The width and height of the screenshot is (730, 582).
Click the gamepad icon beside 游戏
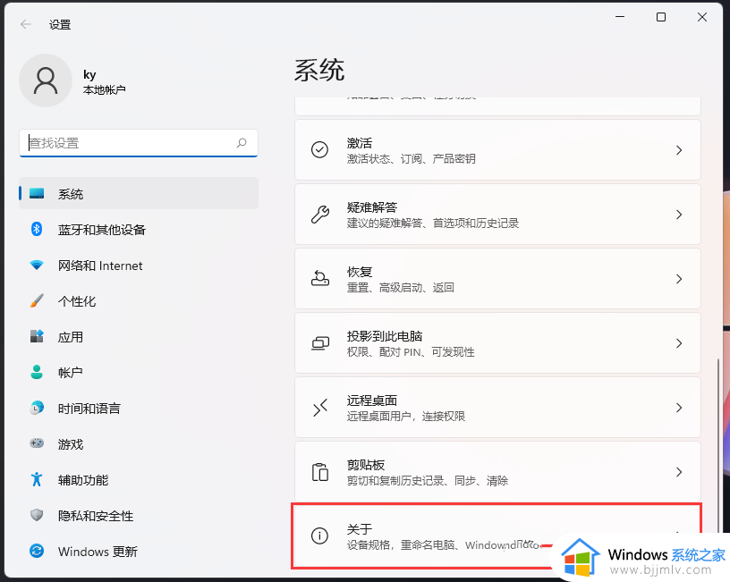[x=37, y=443]
